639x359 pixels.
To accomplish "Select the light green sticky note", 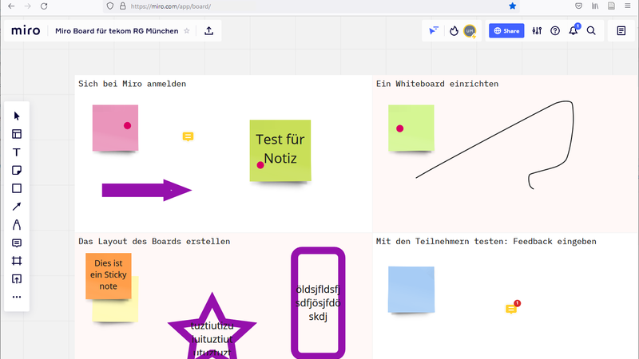I will tap(411, 128).
